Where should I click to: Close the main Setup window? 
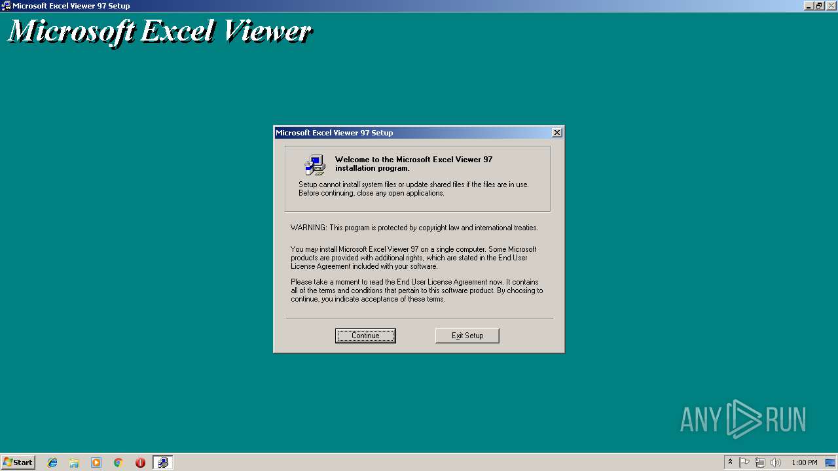830,5
